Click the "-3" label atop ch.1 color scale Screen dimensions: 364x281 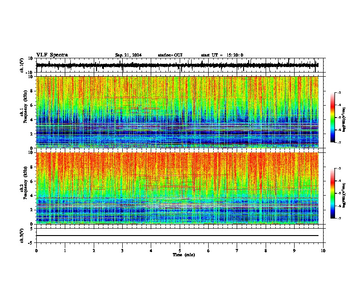pyautogui.click(x=339, y=93)
